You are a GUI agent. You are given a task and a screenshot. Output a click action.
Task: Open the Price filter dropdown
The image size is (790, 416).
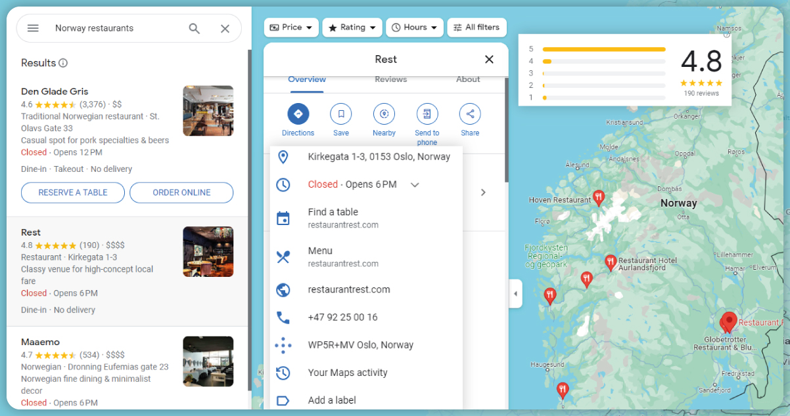(x=291, y=28)
